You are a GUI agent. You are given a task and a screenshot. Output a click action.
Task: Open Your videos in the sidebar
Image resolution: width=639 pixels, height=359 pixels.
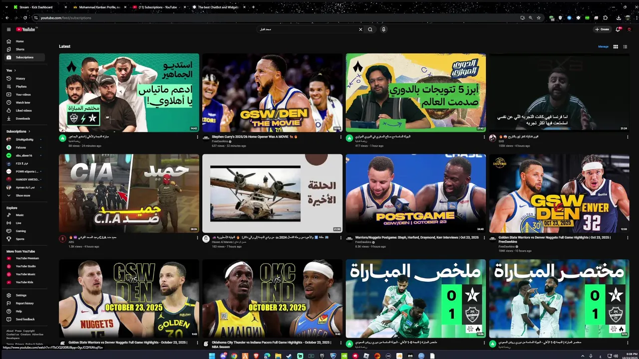point(25,94)
